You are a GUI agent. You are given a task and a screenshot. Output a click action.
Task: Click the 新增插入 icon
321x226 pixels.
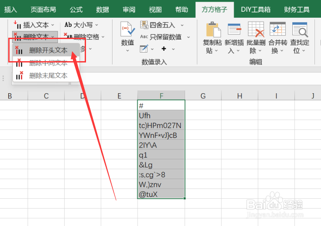(234, 29)
